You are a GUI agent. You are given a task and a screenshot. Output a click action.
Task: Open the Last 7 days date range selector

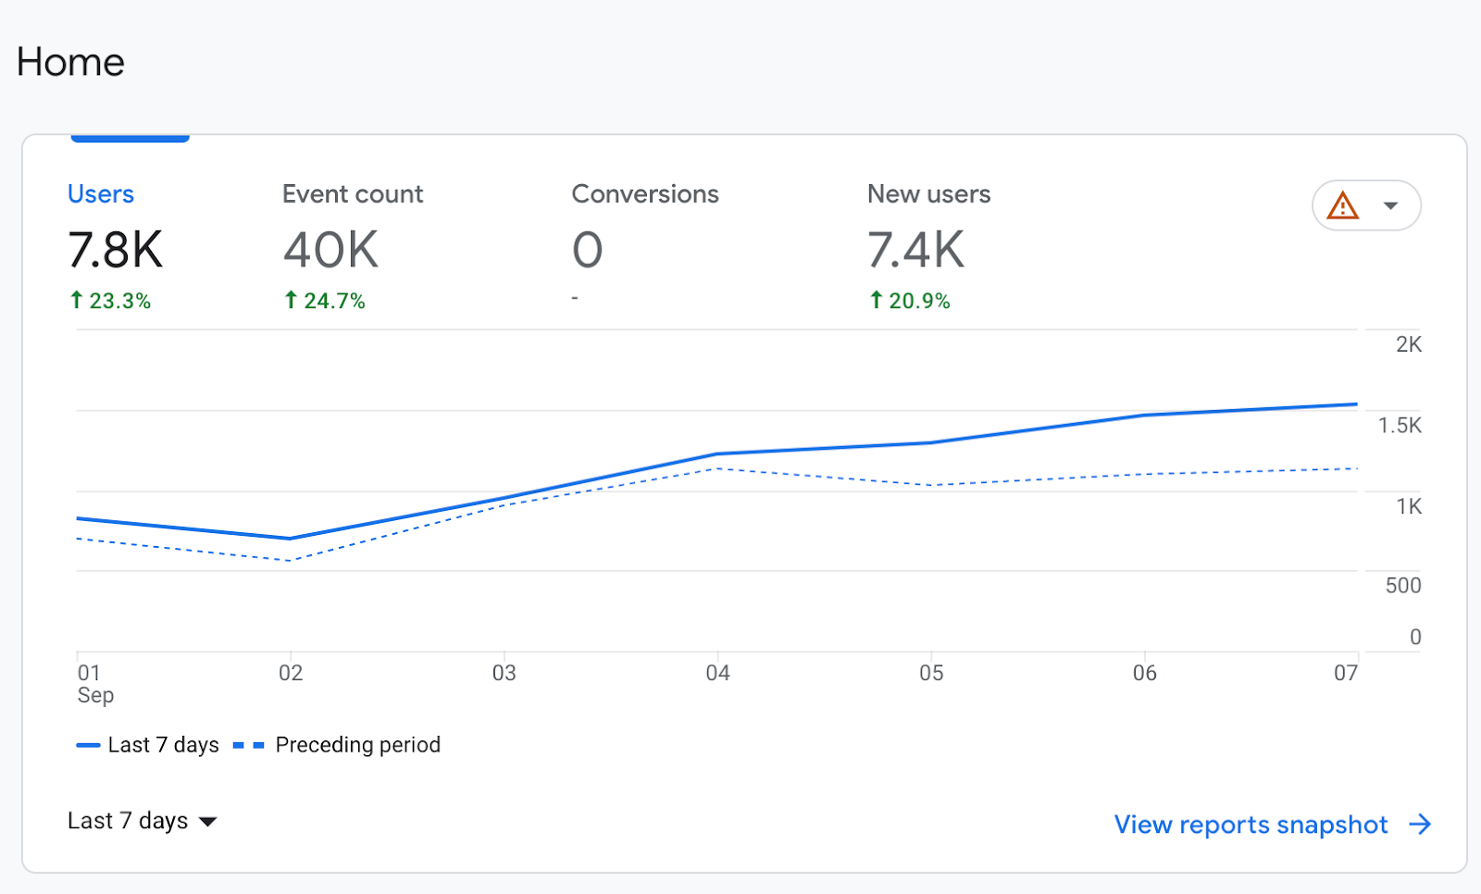click(x=139, y=821)
